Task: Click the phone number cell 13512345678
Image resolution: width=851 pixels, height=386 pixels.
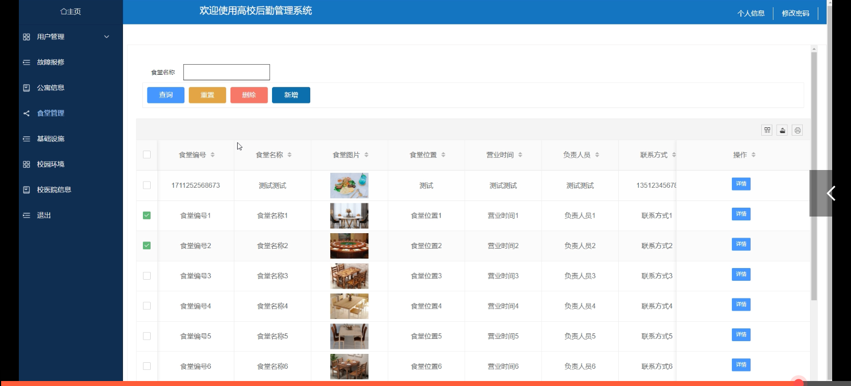Action: [657, 186]
